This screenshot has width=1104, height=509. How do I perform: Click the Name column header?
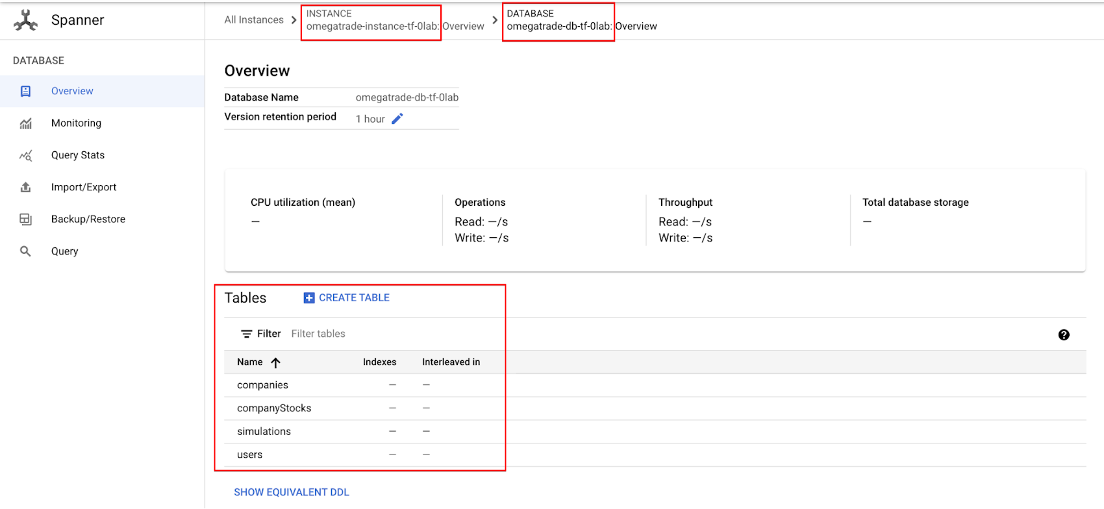pyautogui.click(x=250, y=362)
